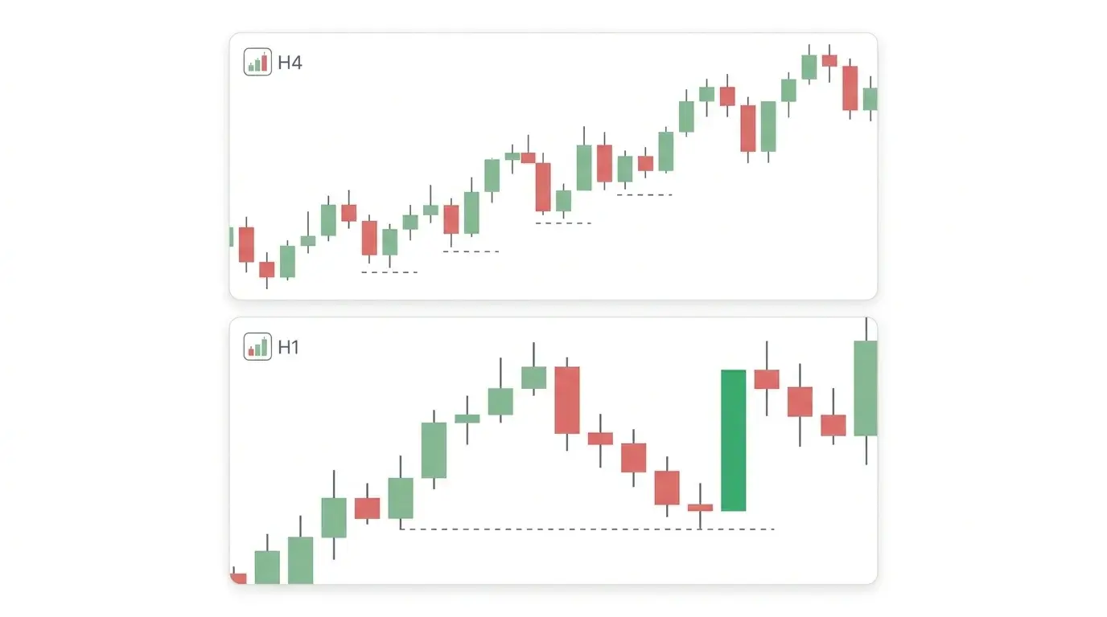The width and height of the screenshot is (1107, 617).
Task: Click the large red candle near H4 right end
Action: click(850, 88)
